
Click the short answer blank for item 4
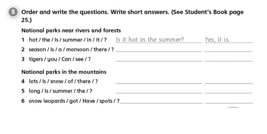pyautogui.click(x=229, y=81)
